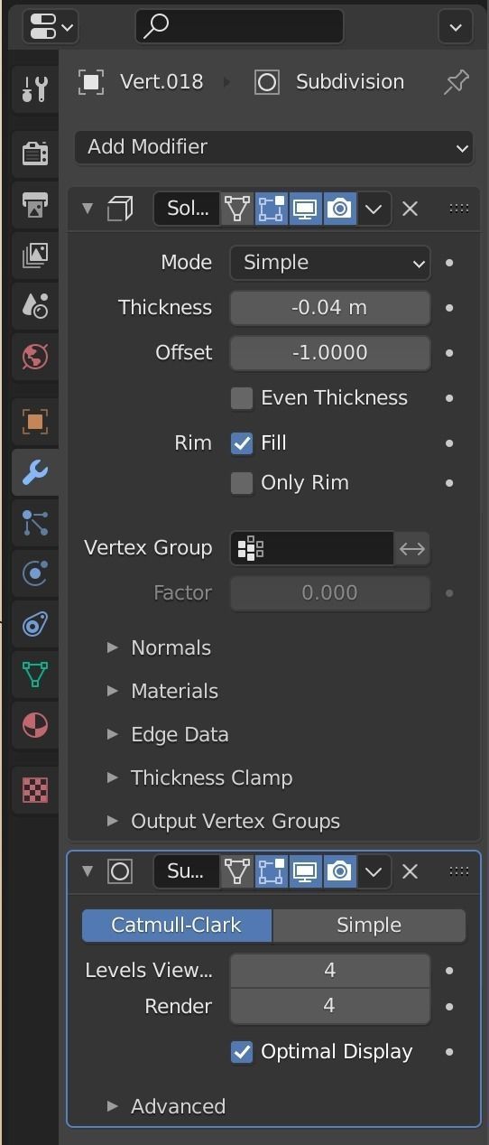The height and width of the screenshot is (1145, 489).
Task: Open the Tool properties tab
Action: click(34, 89)
